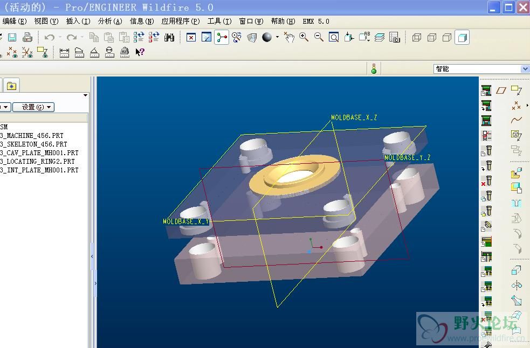Toggle the spin center display icon
Viewport: 530px width, 348px height.
(x=222, y=37)
